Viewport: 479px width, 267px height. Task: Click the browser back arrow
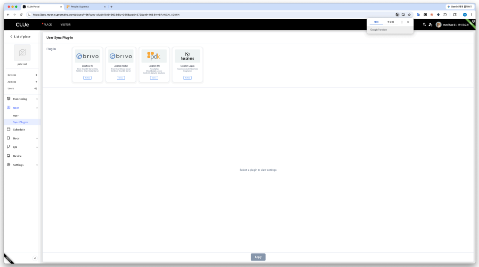(x=8, y=15)
